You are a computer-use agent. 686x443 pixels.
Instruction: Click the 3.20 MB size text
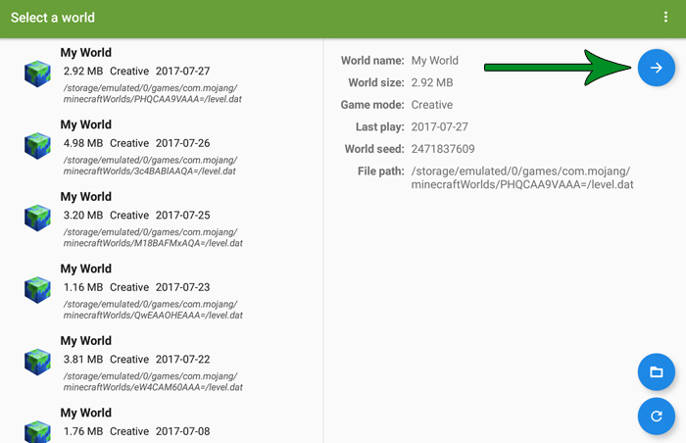[x=83, y=215]
